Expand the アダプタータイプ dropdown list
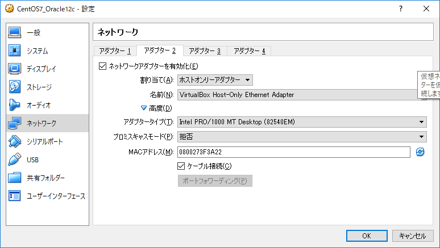The image size is (440, 248). pyautogui.click(x=301, y=122)
